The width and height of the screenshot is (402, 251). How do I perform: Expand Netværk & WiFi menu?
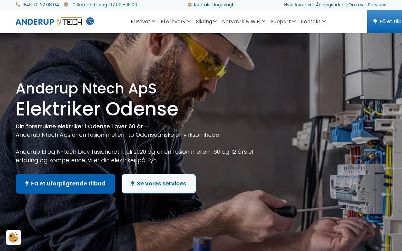tap(243, 21)
